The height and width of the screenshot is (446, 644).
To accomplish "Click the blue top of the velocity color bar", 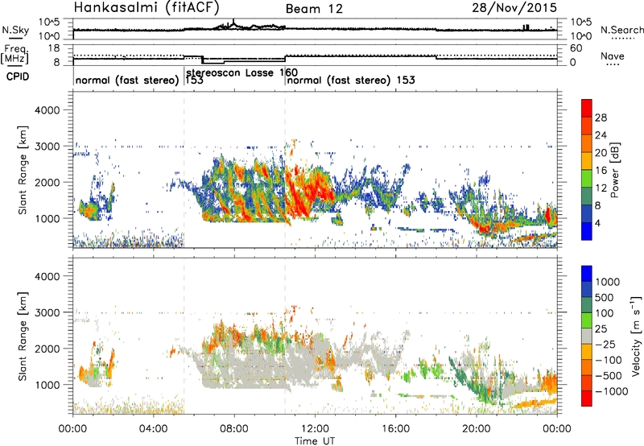I will click(x=587, y=273).
